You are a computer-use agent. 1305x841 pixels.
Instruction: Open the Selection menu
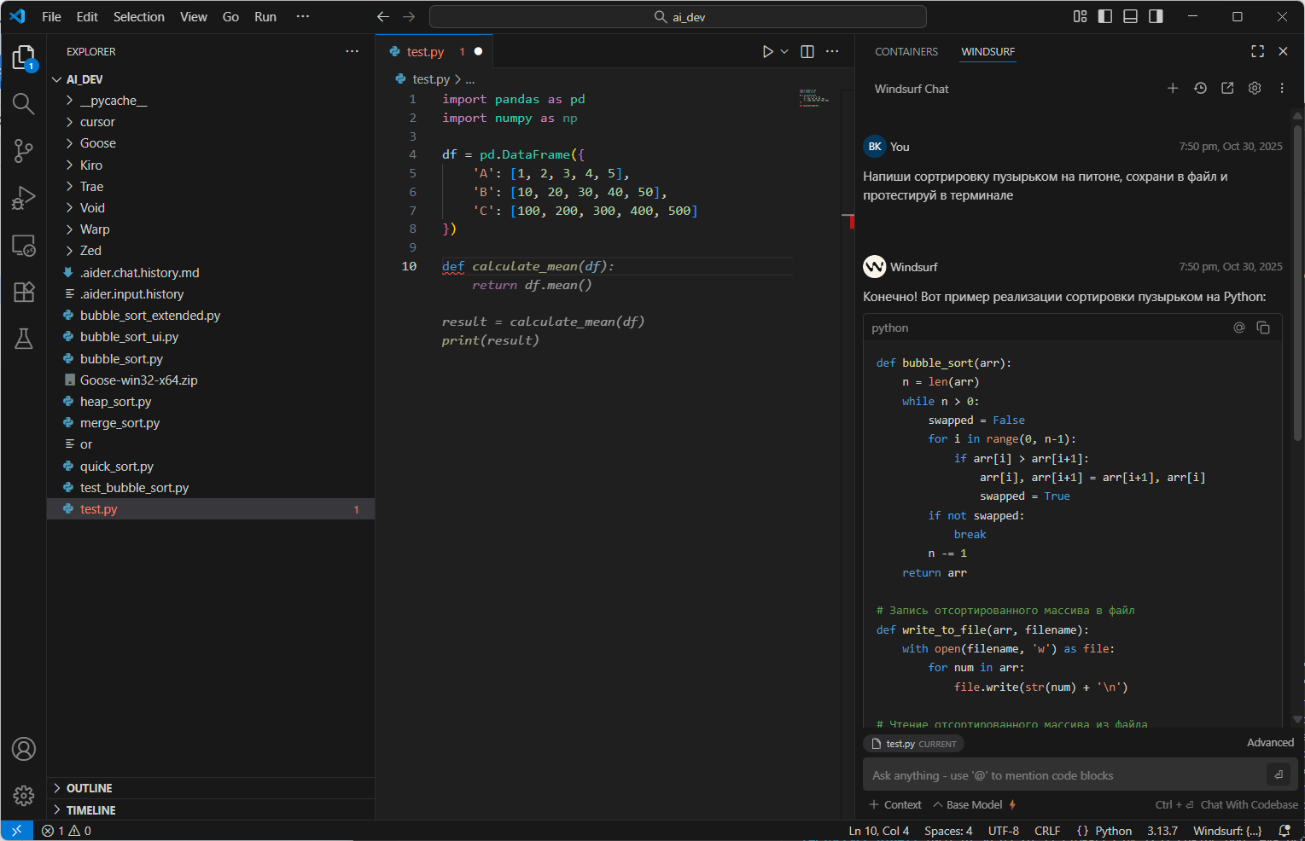click(x=138, y=17)
